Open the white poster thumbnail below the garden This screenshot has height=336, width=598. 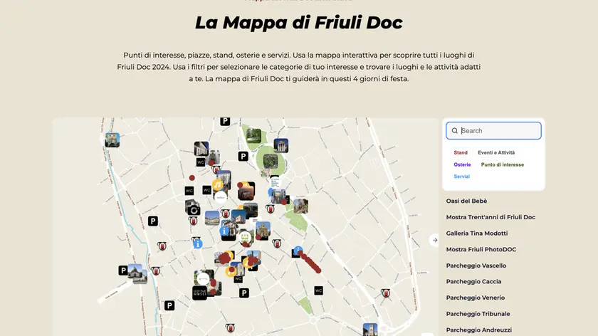[x=275, y=182]
